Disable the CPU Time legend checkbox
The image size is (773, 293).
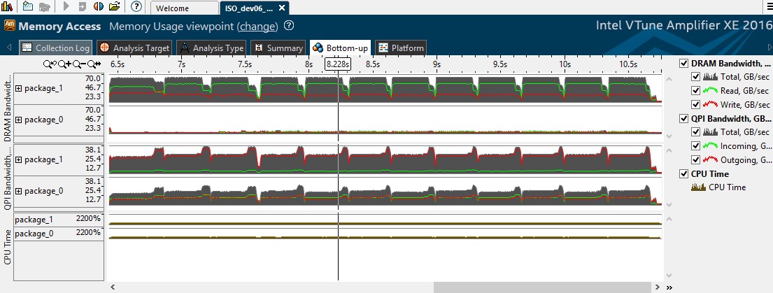[684, 173]
